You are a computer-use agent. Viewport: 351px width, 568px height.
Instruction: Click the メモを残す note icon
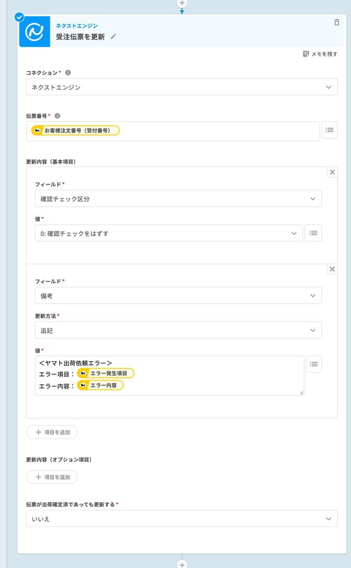point(305,54)
